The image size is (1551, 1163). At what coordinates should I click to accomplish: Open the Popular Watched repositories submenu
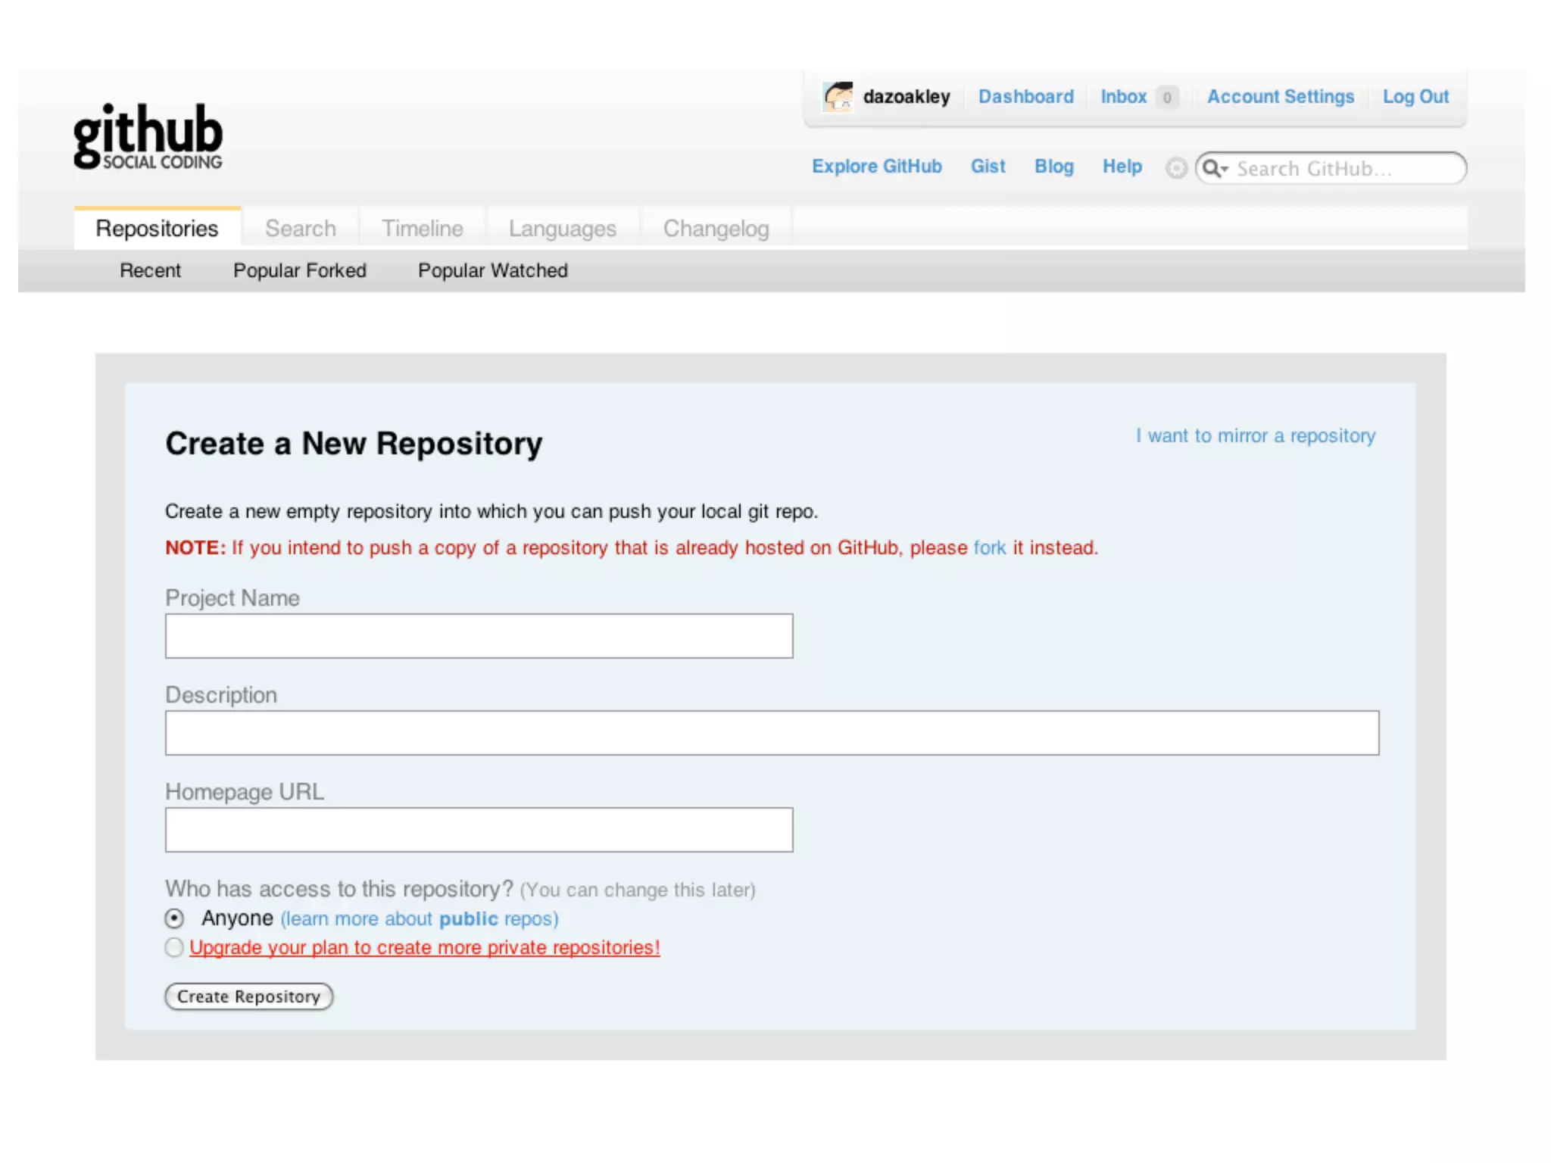click(x=492, y=270)
